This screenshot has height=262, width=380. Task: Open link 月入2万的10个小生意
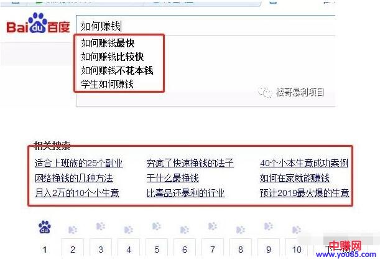(77, 193)
